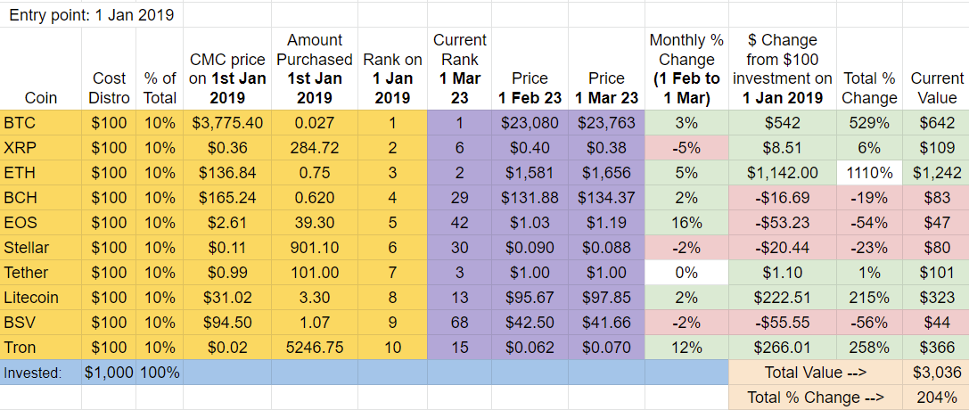The image size is (969, 410).
Task: Select the BCH coin cell
Action: coord(41,198)
